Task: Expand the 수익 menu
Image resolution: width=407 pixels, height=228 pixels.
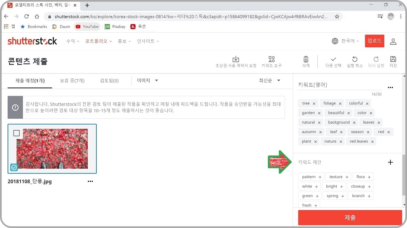Action: [73, 41]
